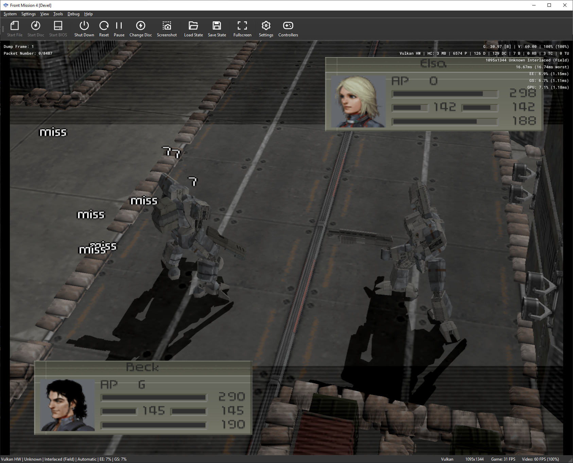Screen dimensions: 573x463
Task: Click the window resize grip corner
Action: click(x=570, y=460)
